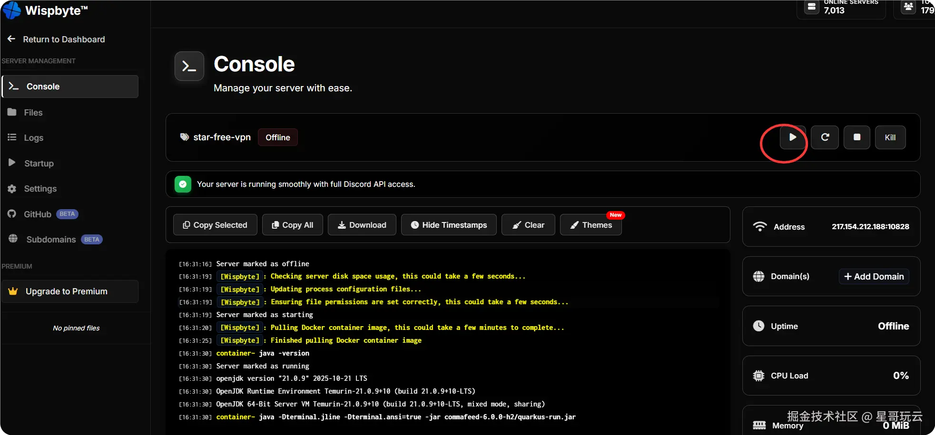Click the Subdomains globe icon
Viewport: 935px width, 435px height.
pos(13,239)
